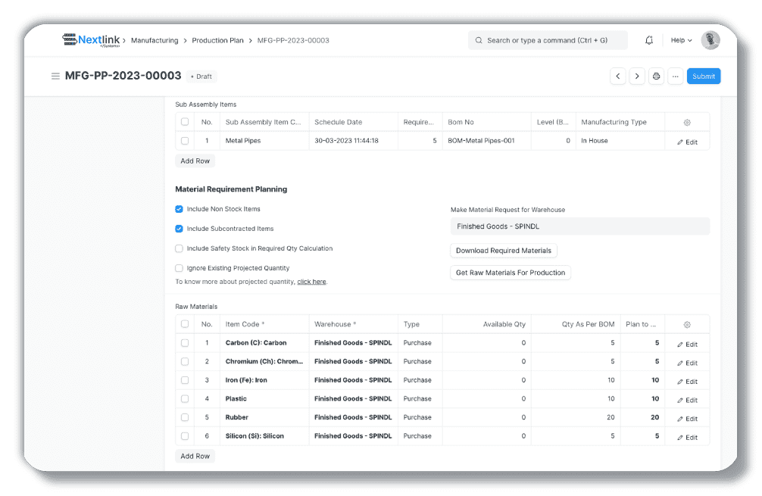
Task: Select all Sub Assembly Items checkbox
Action: tap(185, 122)
